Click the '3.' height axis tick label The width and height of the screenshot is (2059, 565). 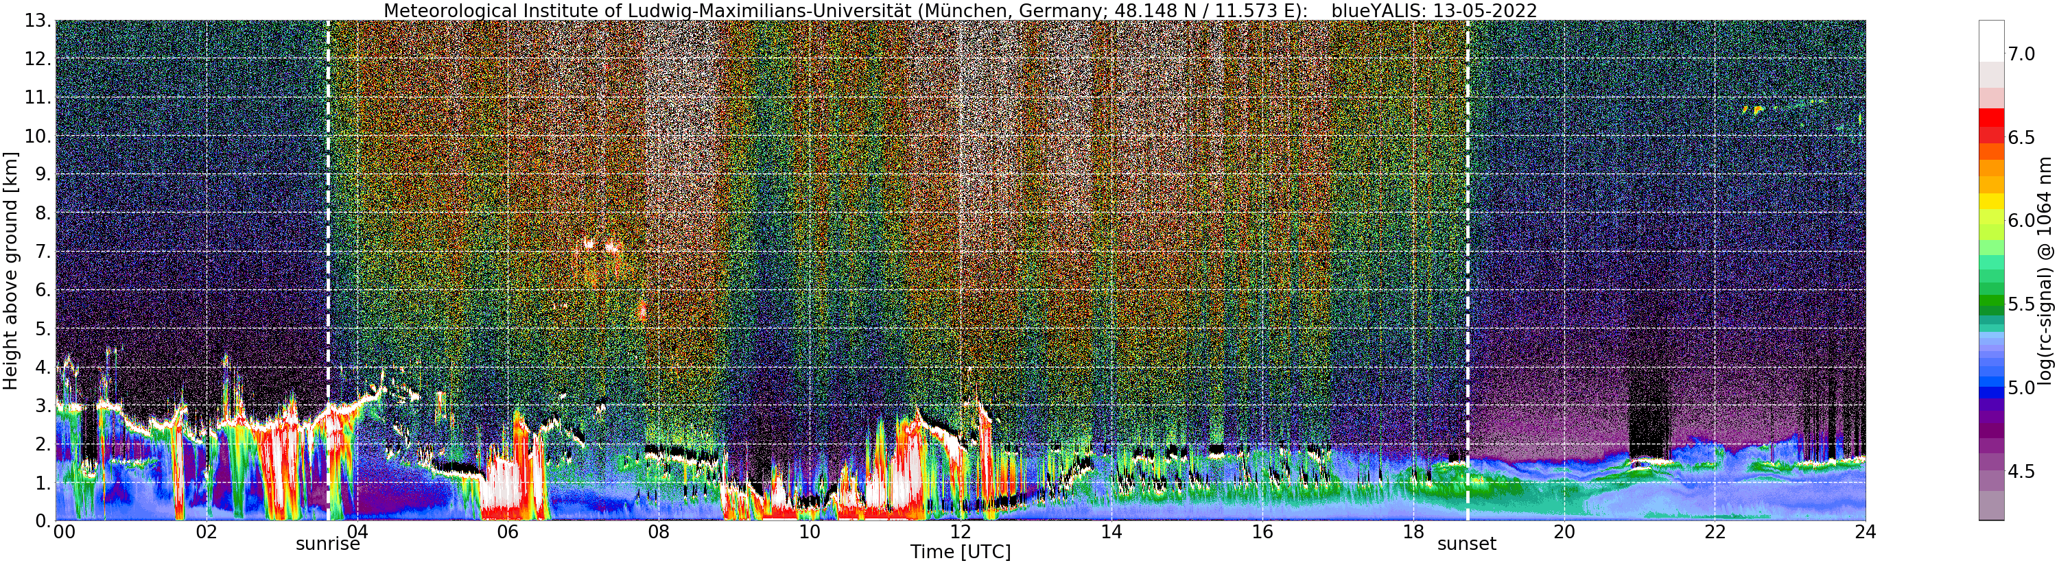point(43,405)
